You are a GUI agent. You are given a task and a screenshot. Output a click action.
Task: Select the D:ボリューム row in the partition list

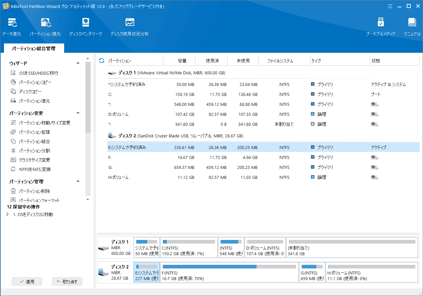coord(118,114)
